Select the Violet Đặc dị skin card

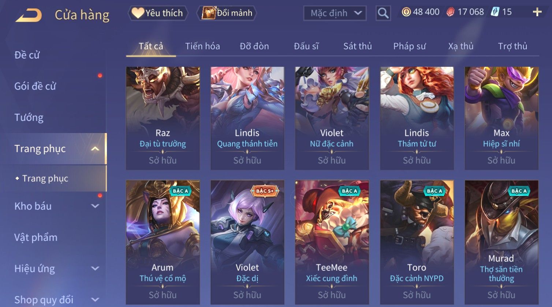pyautogui.click(x=247, y=243)
